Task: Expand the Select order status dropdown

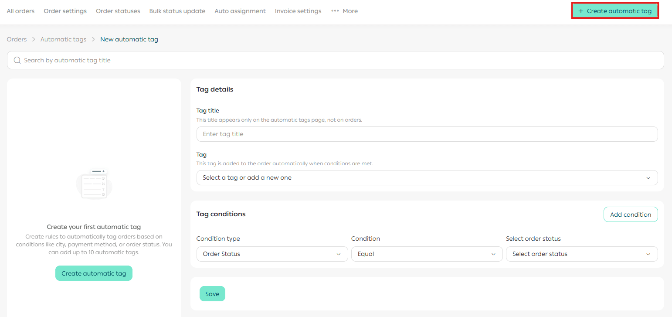Action: (581, 254)
